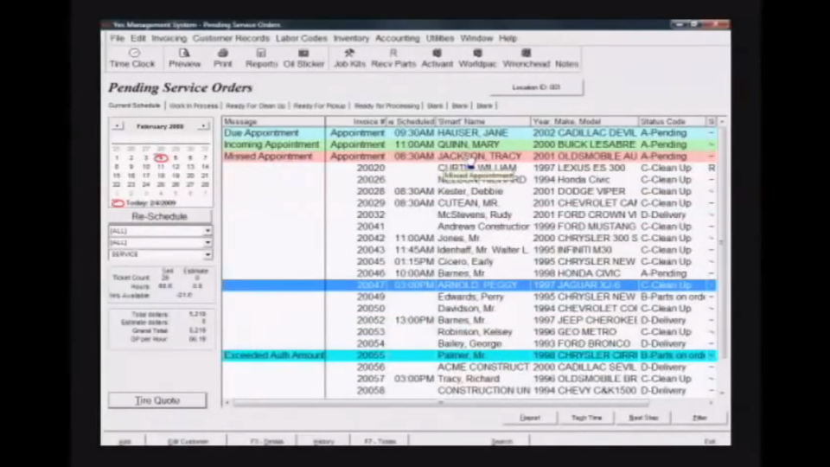Select the Exceeded Auth Amount row 20055

click(x=469, y=355)
